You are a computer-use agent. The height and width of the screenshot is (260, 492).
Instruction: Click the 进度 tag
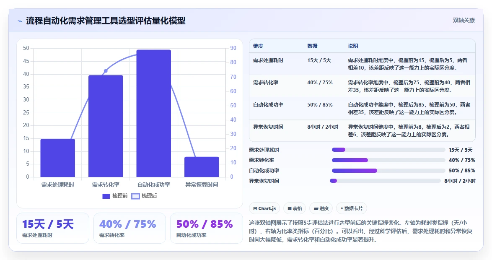pos(321,208)
